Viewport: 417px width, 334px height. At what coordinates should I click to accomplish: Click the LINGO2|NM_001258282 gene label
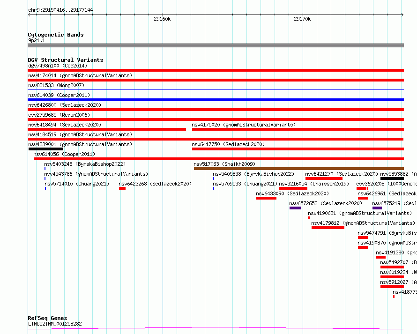[x=55, y=324]
